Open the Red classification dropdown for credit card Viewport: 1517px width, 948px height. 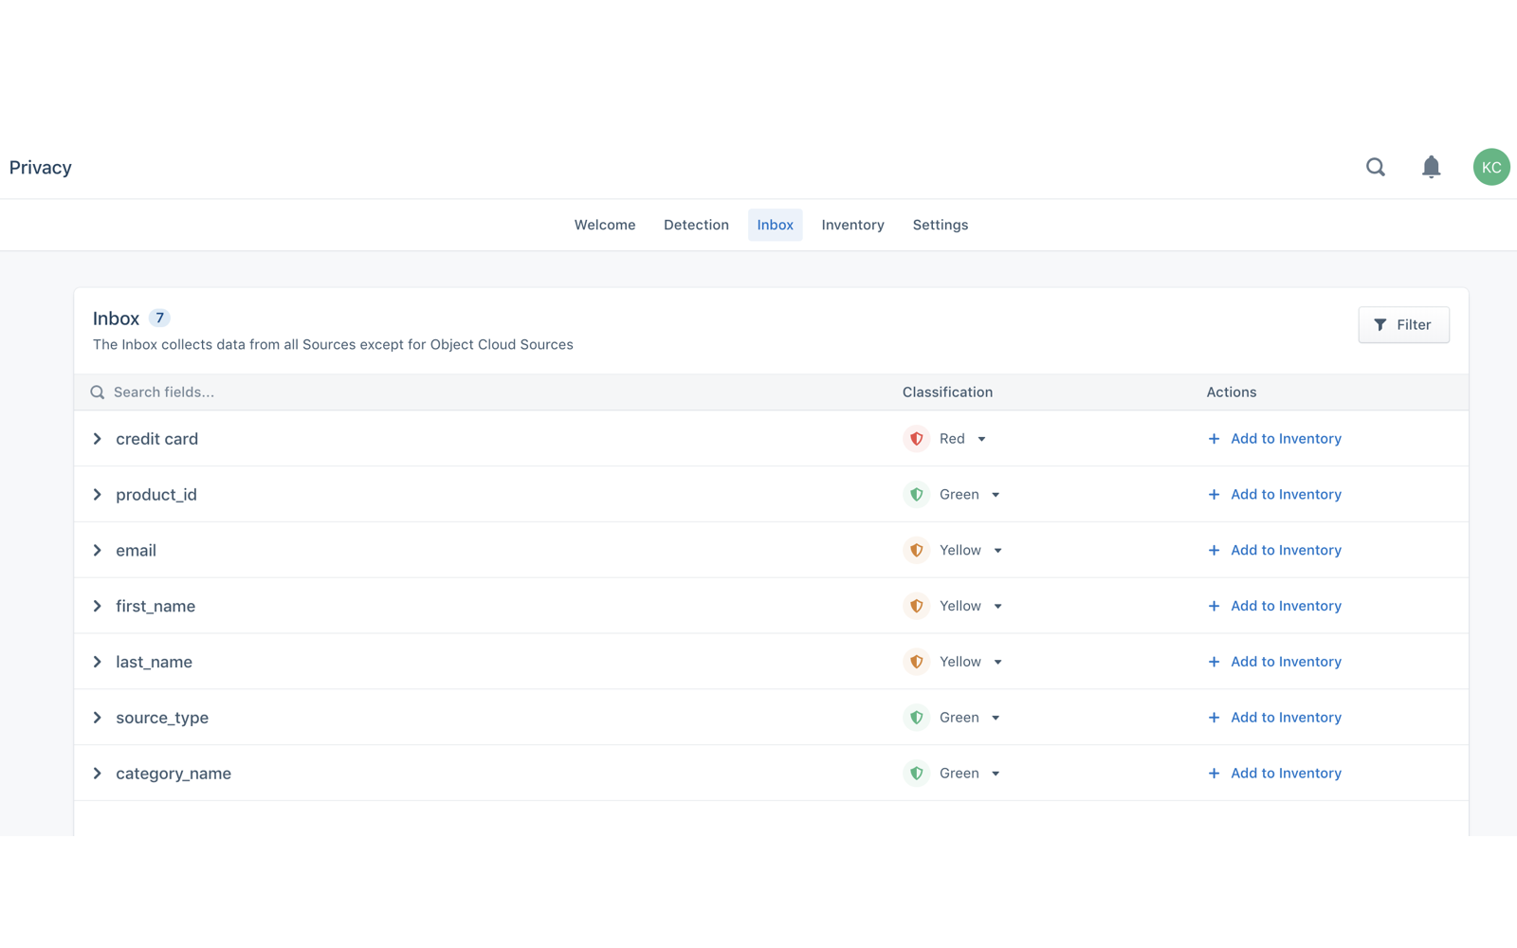[981, 438]
